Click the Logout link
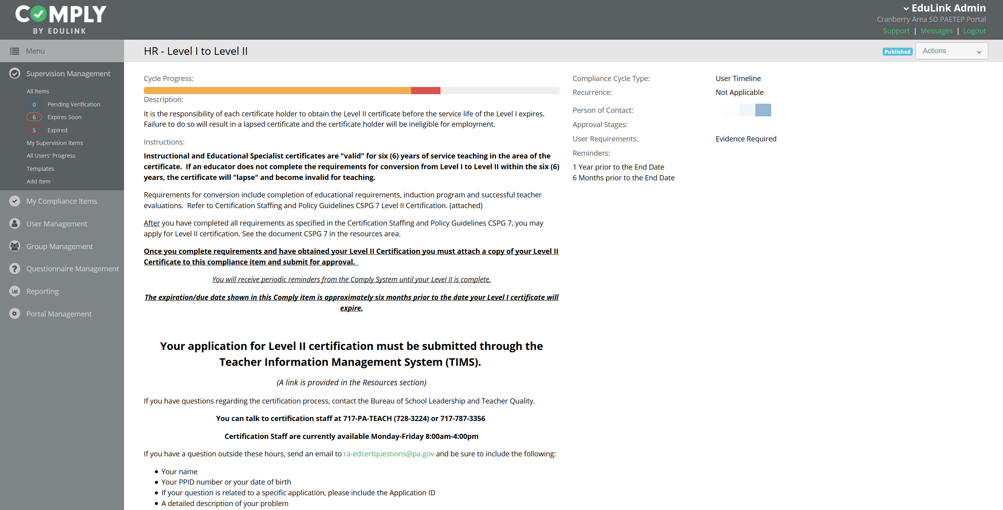The width and height of the screenshot is (1003, 510). click(x=974, y=31)
